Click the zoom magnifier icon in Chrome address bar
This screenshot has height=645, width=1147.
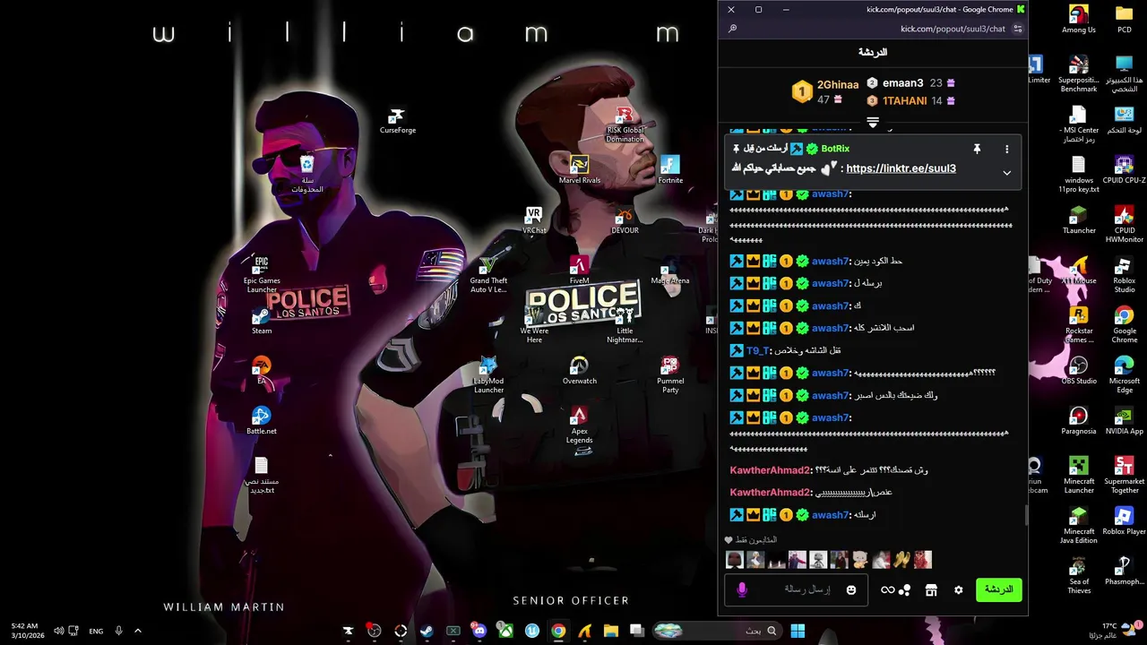point(732,29)
